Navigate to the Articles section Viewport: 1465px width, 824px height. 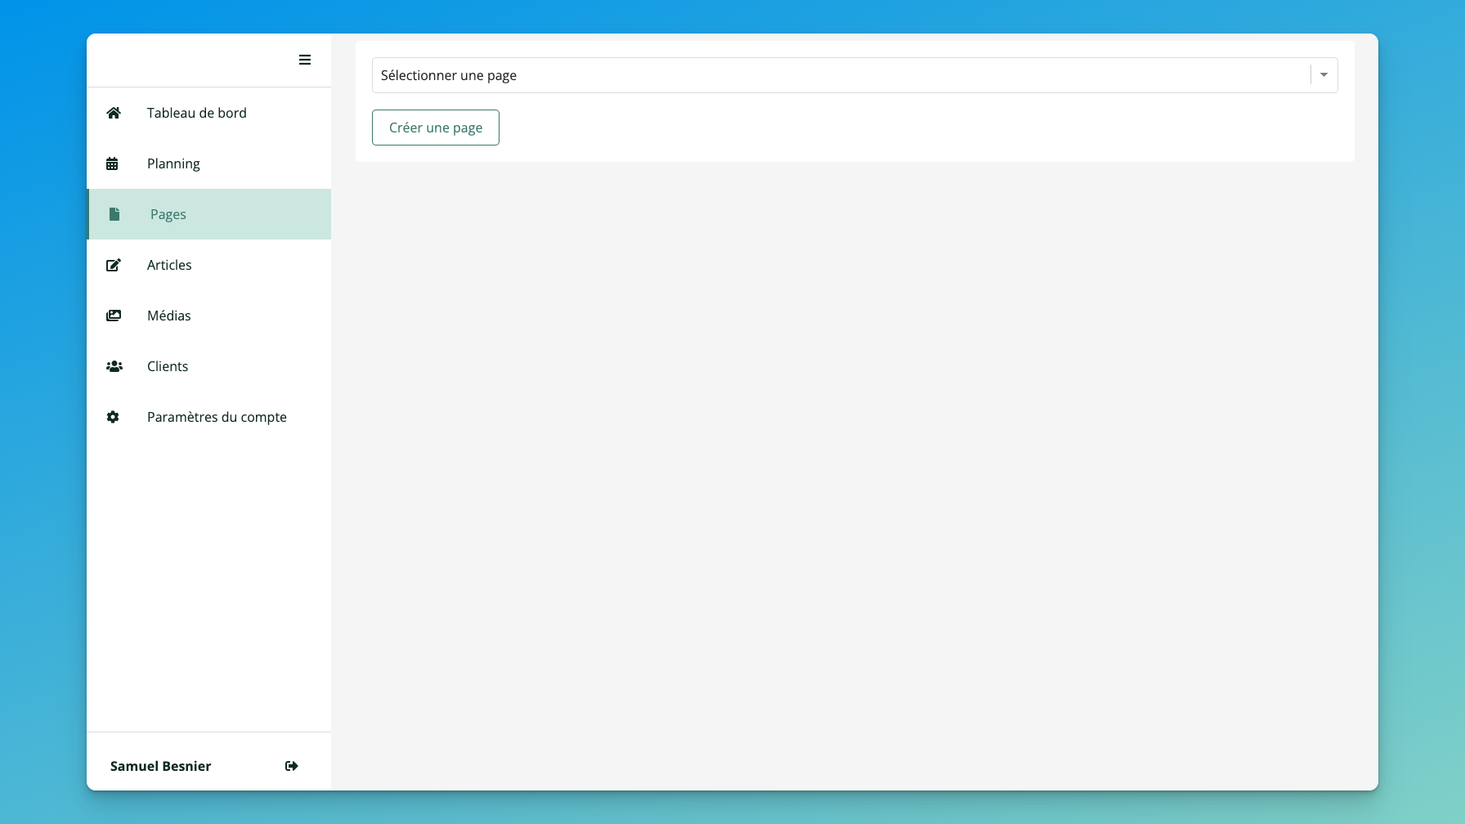click(169, 265)
